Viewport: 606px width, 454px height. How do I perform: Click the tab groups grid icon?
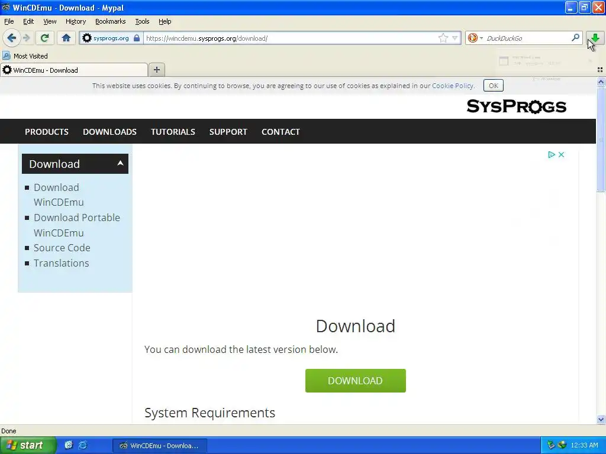(600, 70)
